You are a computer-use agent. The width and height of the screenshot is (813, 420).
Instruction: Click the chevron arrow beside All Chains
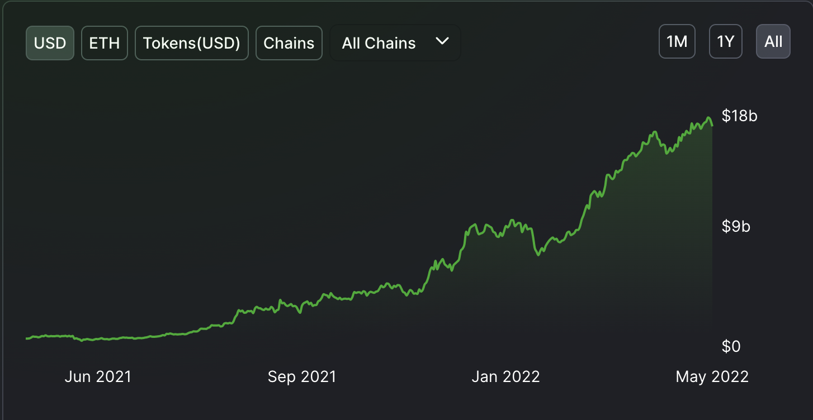442,41
